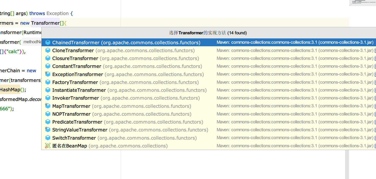Click the CloneTransformer class icon
The height and width of the screenshot is (179, 376).
click(x=48, y=50)
